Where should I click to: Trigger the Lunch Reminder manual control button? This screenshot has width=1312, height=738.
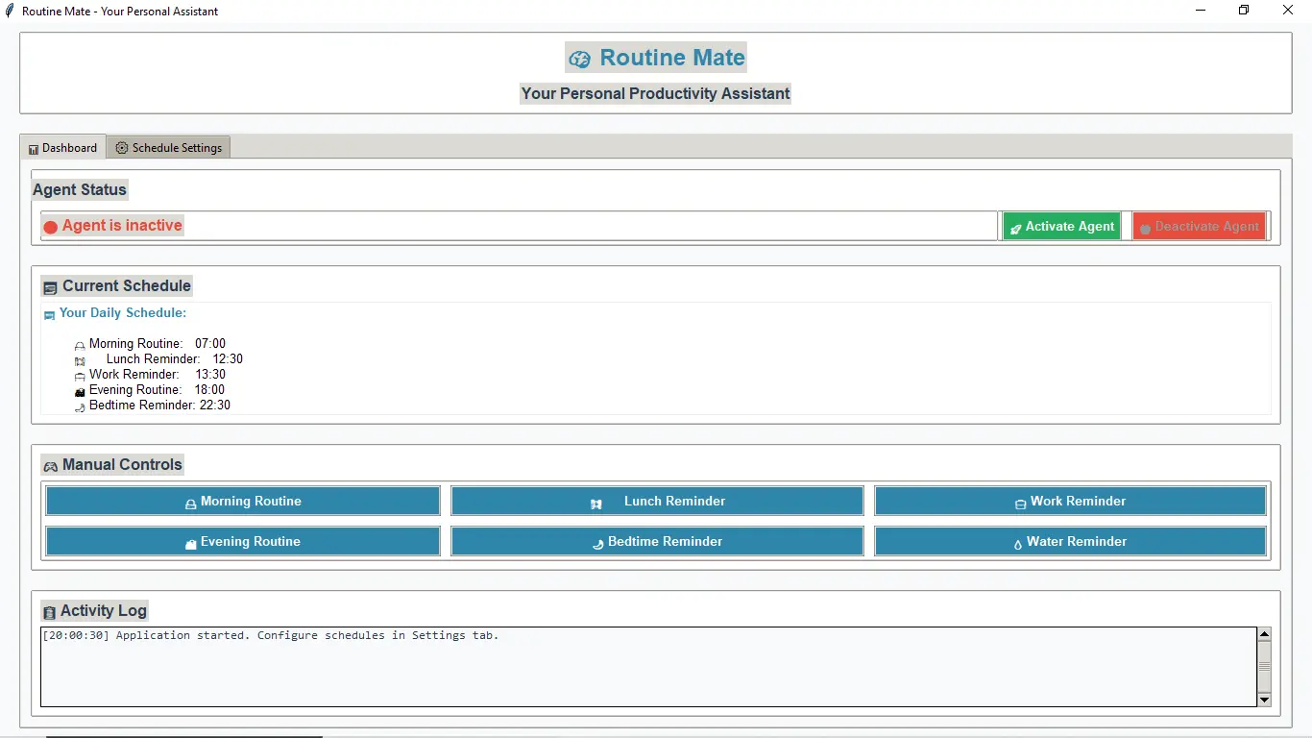pyautogui.click(x=657, y=501)
